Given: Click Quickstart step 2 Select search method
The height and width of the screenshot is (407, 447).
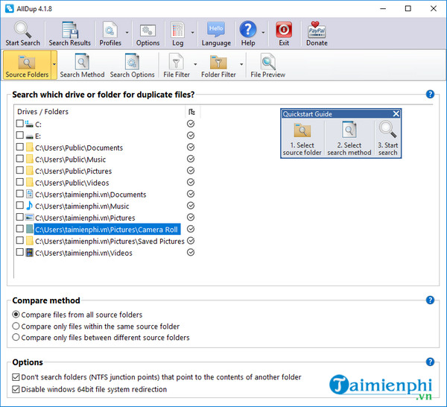Looking at the screenshot, I should coord(349,138).
